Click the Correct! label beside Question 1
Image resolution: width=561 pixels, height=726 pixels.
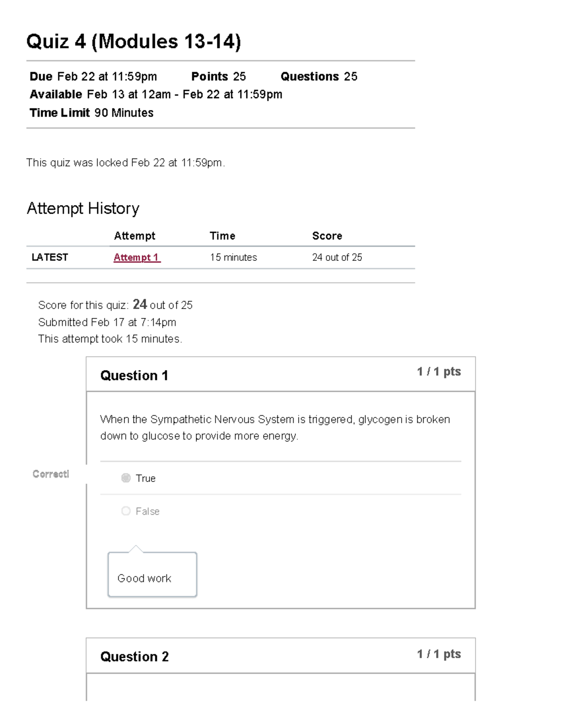tap(50, 474)
